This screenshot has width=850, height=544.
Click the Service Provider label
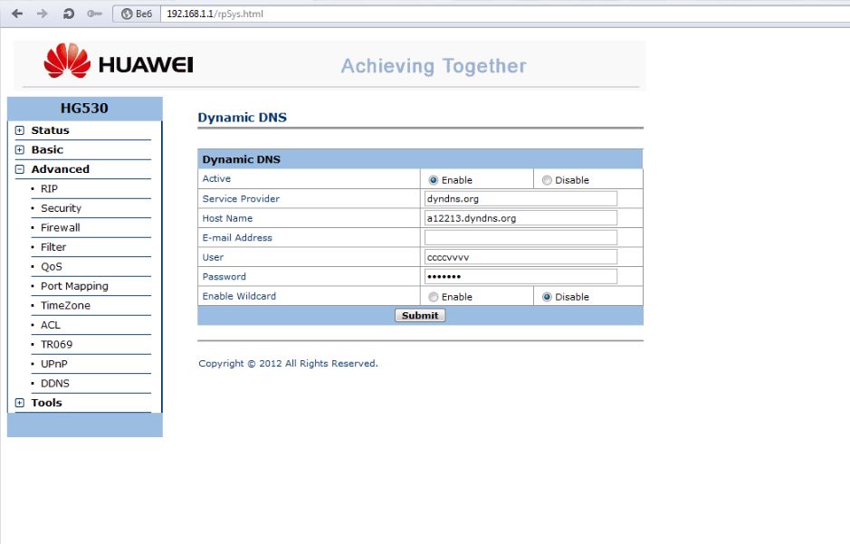(241, 199)
